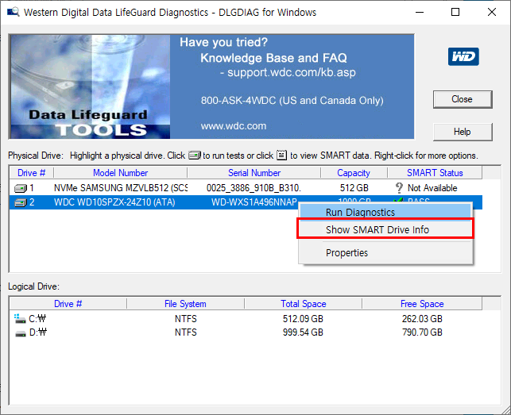
Task: Click NTFS file system of C: drive
Action: pos(185,319)
